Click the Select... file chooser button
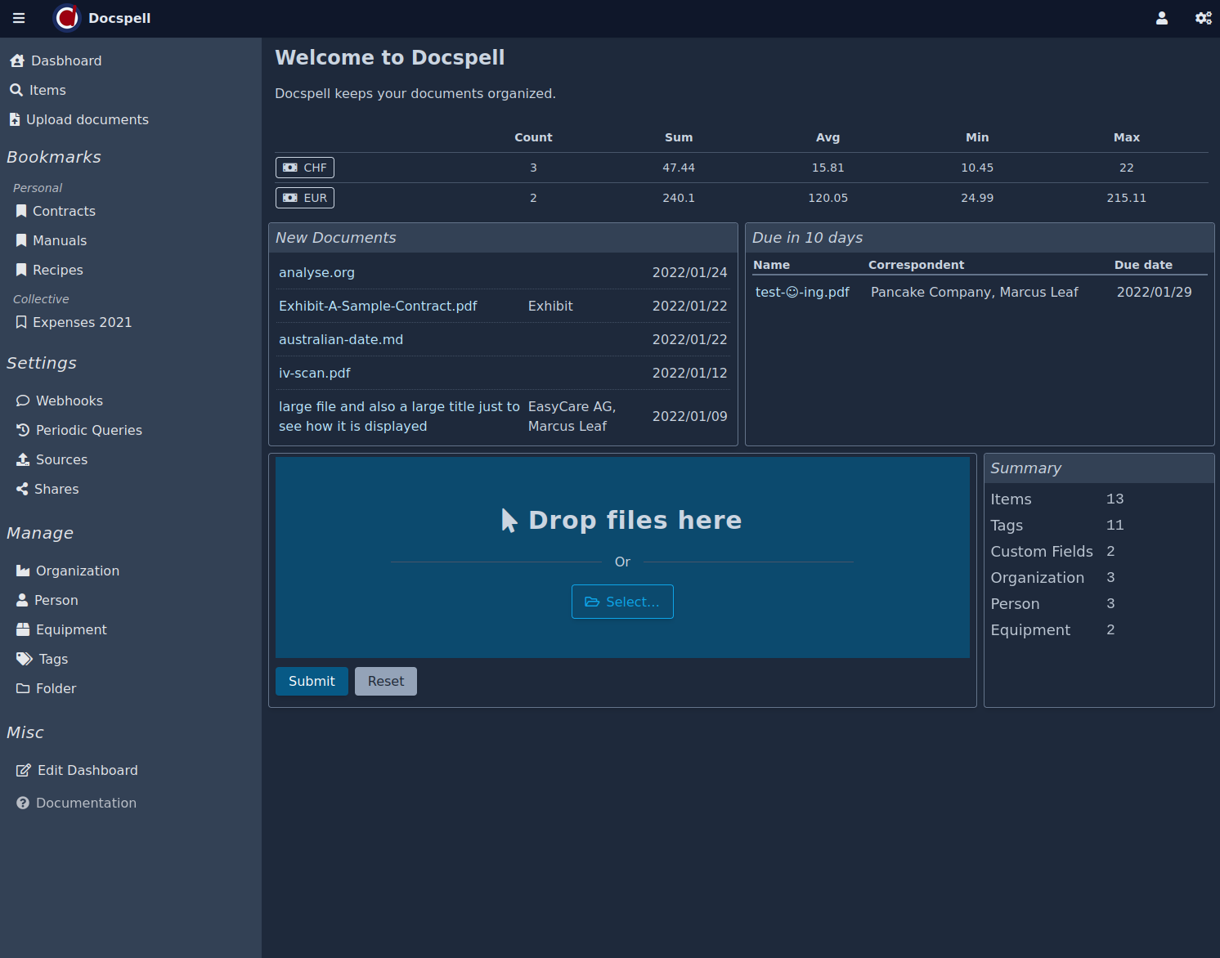This screenshot has width=1220, height=958. (622, 602)
